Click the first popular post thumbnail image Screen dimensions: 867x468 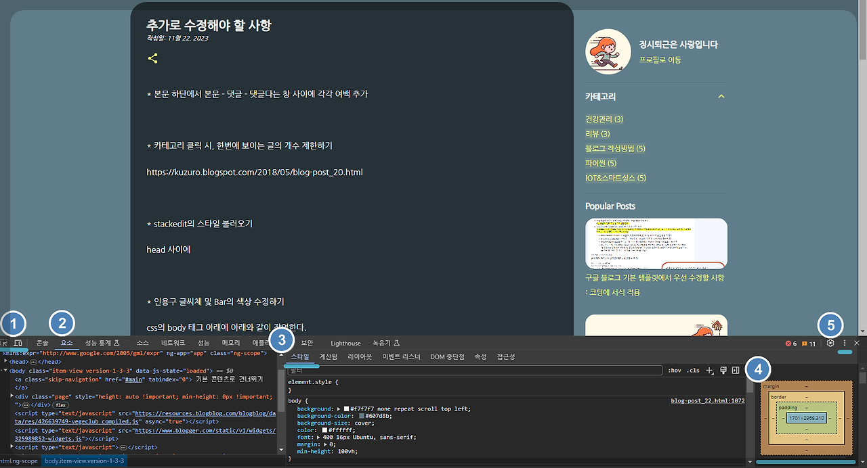tap(656, 243)
